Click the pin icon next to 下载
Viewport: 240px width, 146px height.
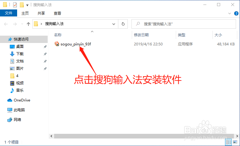tap(45, 54)
